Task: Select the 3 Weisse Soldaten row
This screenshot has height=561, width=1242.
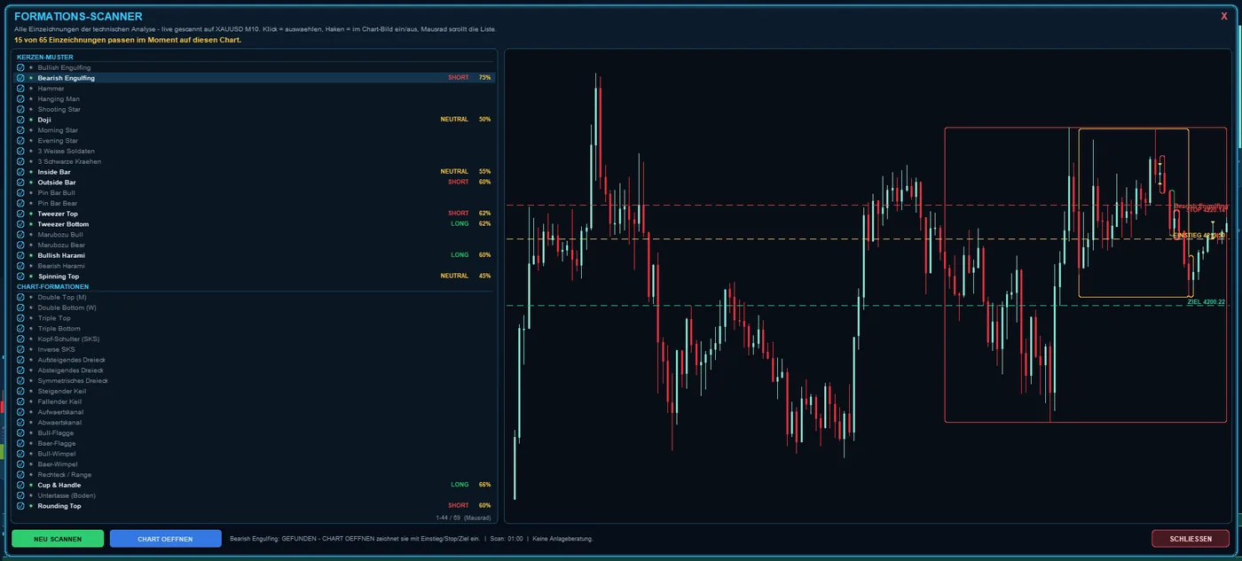Action: (x=254, y=151)
